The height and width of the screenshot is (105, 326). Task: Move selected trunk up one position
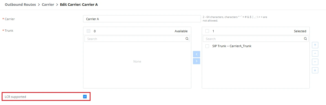(315, 53)
